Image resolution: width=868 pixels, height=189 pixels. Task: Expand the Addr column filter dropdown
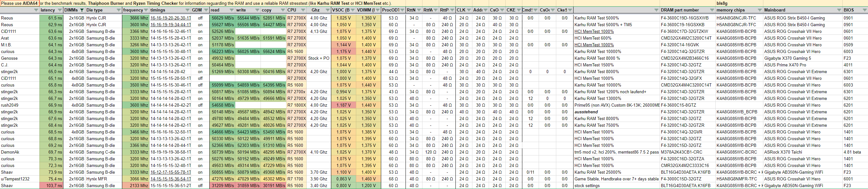coord(485,10)
